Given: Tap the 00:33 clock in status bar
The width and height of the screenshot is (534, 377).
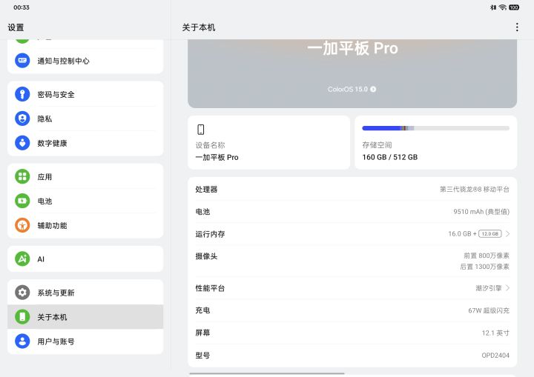Looking at the screenshot, I should tap(22, 7).
